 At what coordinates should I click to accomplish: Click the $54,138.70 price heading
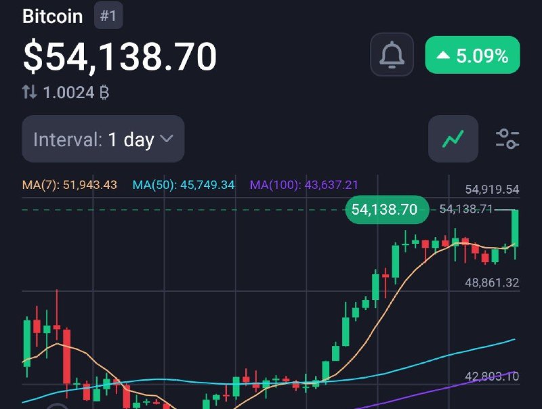tap(120, 56)
